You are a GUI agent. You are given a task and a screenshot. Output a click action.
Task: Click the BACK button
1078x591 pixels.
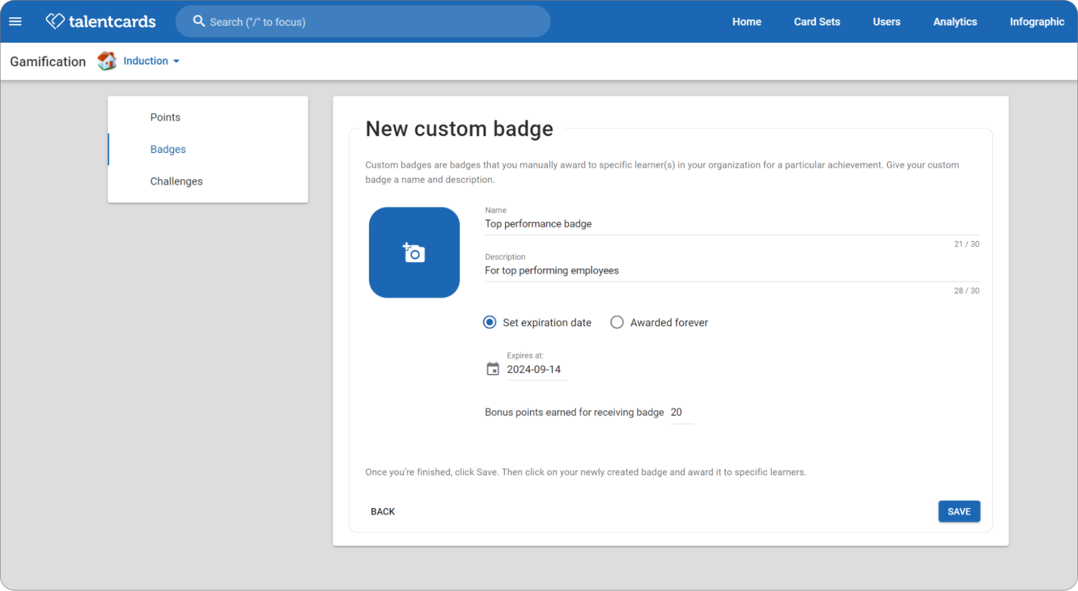(x=383, y=511)
